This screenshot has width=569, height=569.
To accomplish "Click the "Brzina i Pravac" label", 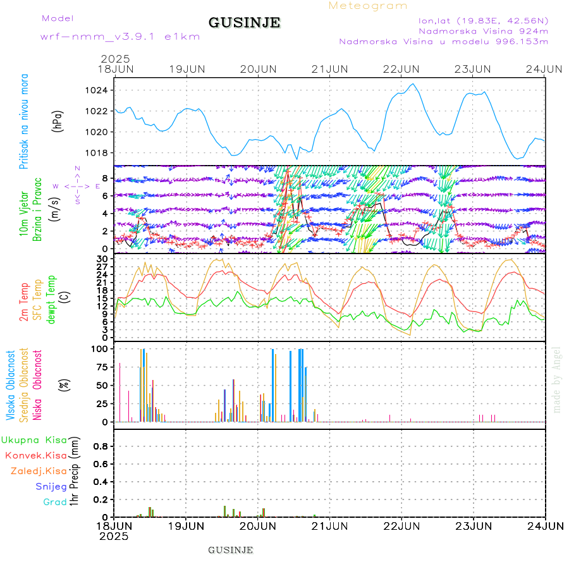I will coord(37,209).
